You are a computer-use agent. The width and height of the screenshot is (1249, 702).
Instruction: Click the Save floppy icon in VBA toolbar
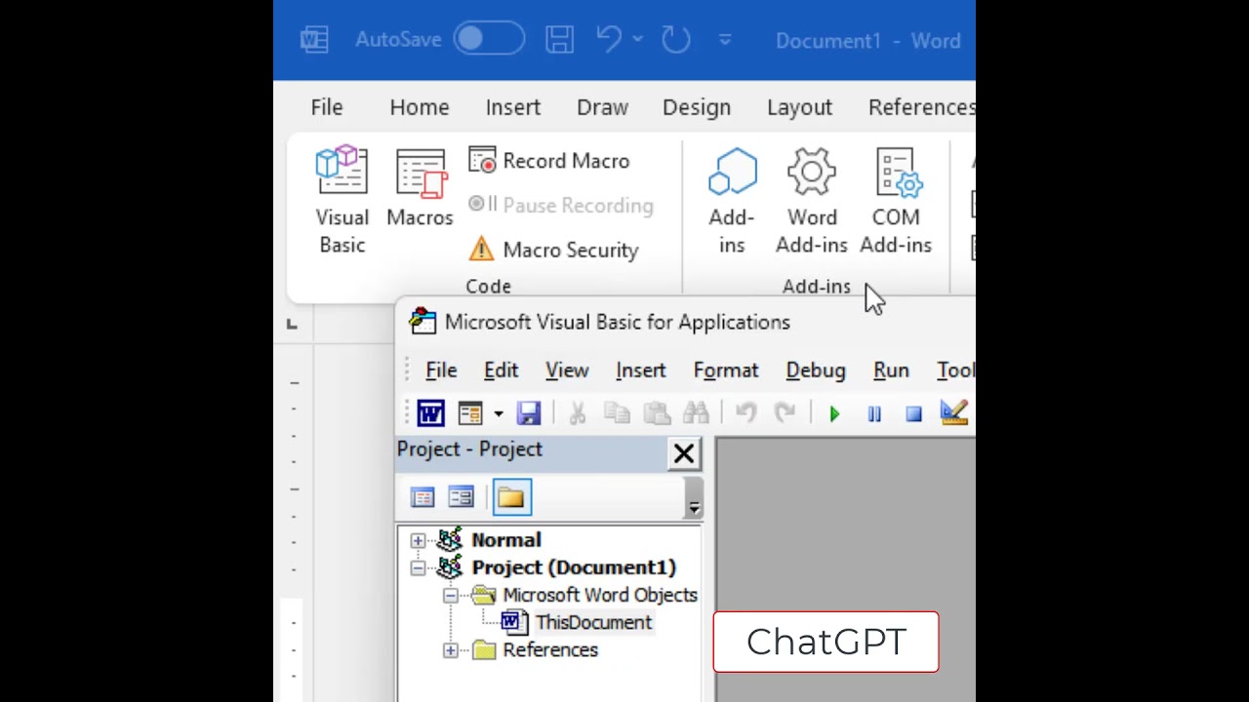tap(529, 413)
